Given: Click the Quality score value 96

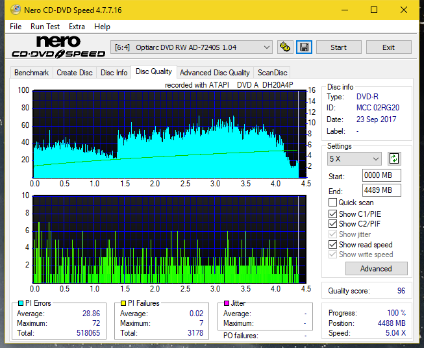Looking at the screenshot, I should coord(401,291).
